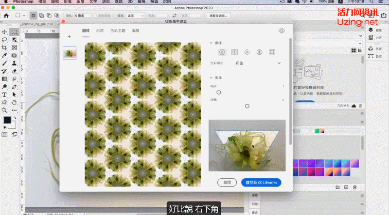This screenshot has width=389, height=215.
Task: Select the History Brush tool
Action: coord(4,71)
